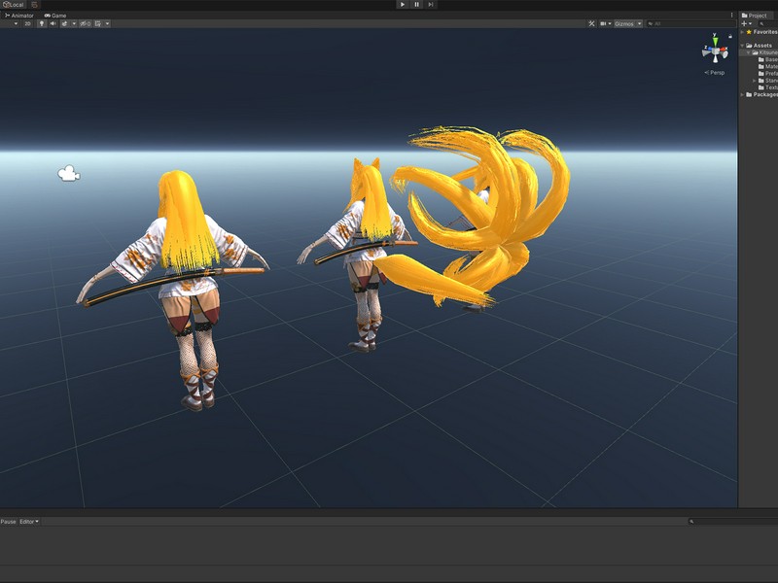This screenshot has height=583, width=778.
Task: Open the draw mode dropdown arrow
Action: click(x=16, y=23)
